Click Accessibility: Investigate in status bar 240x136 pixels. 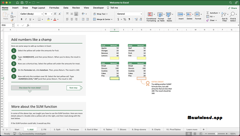32,134
